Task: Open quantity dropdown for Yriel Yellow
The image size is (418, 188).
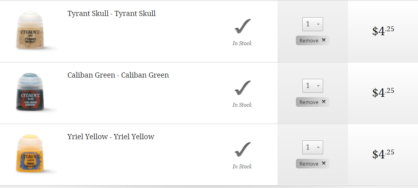Action: click(x=312, y=147)
